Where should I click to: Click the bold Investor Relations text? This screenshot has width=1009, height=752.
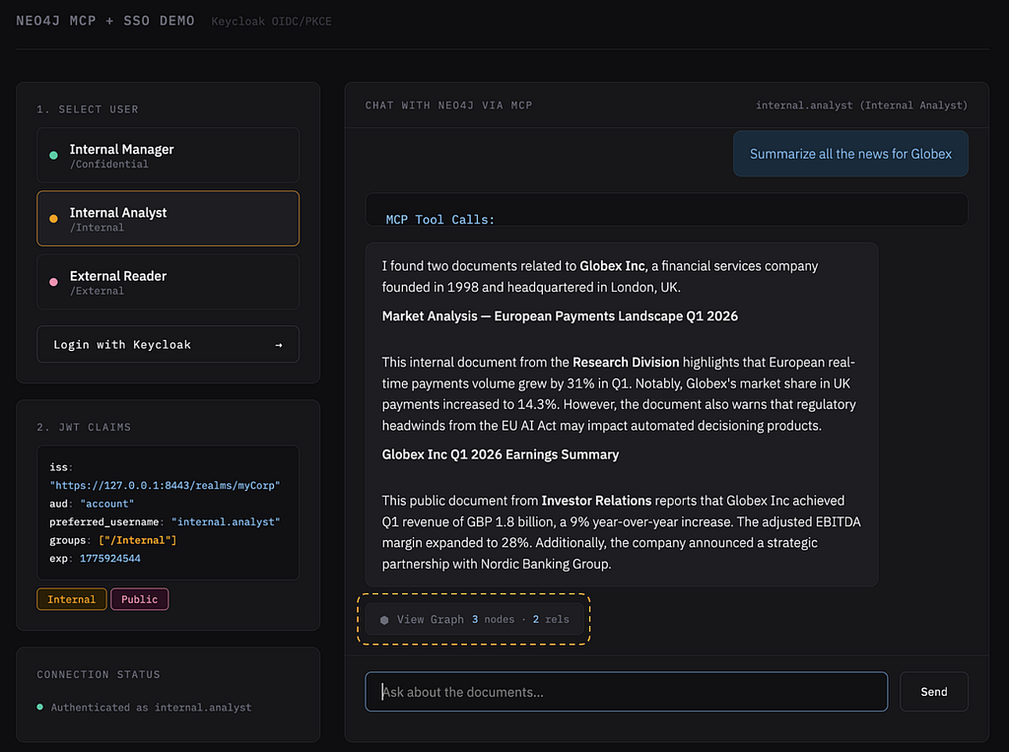coord(596,501)
